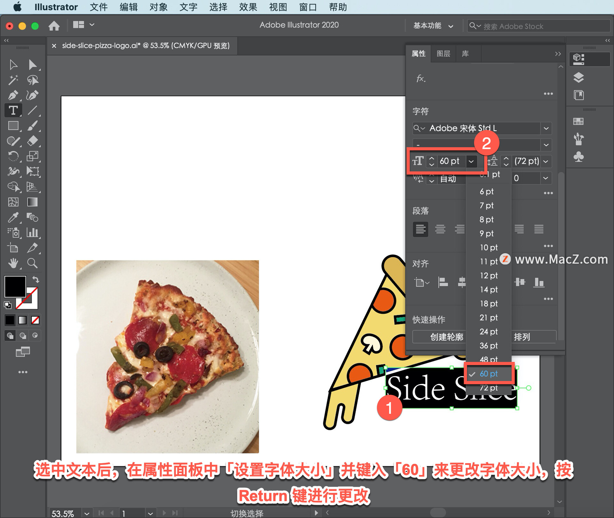
Task: Select the Shape Builder tool
Action: coord(13,187)
